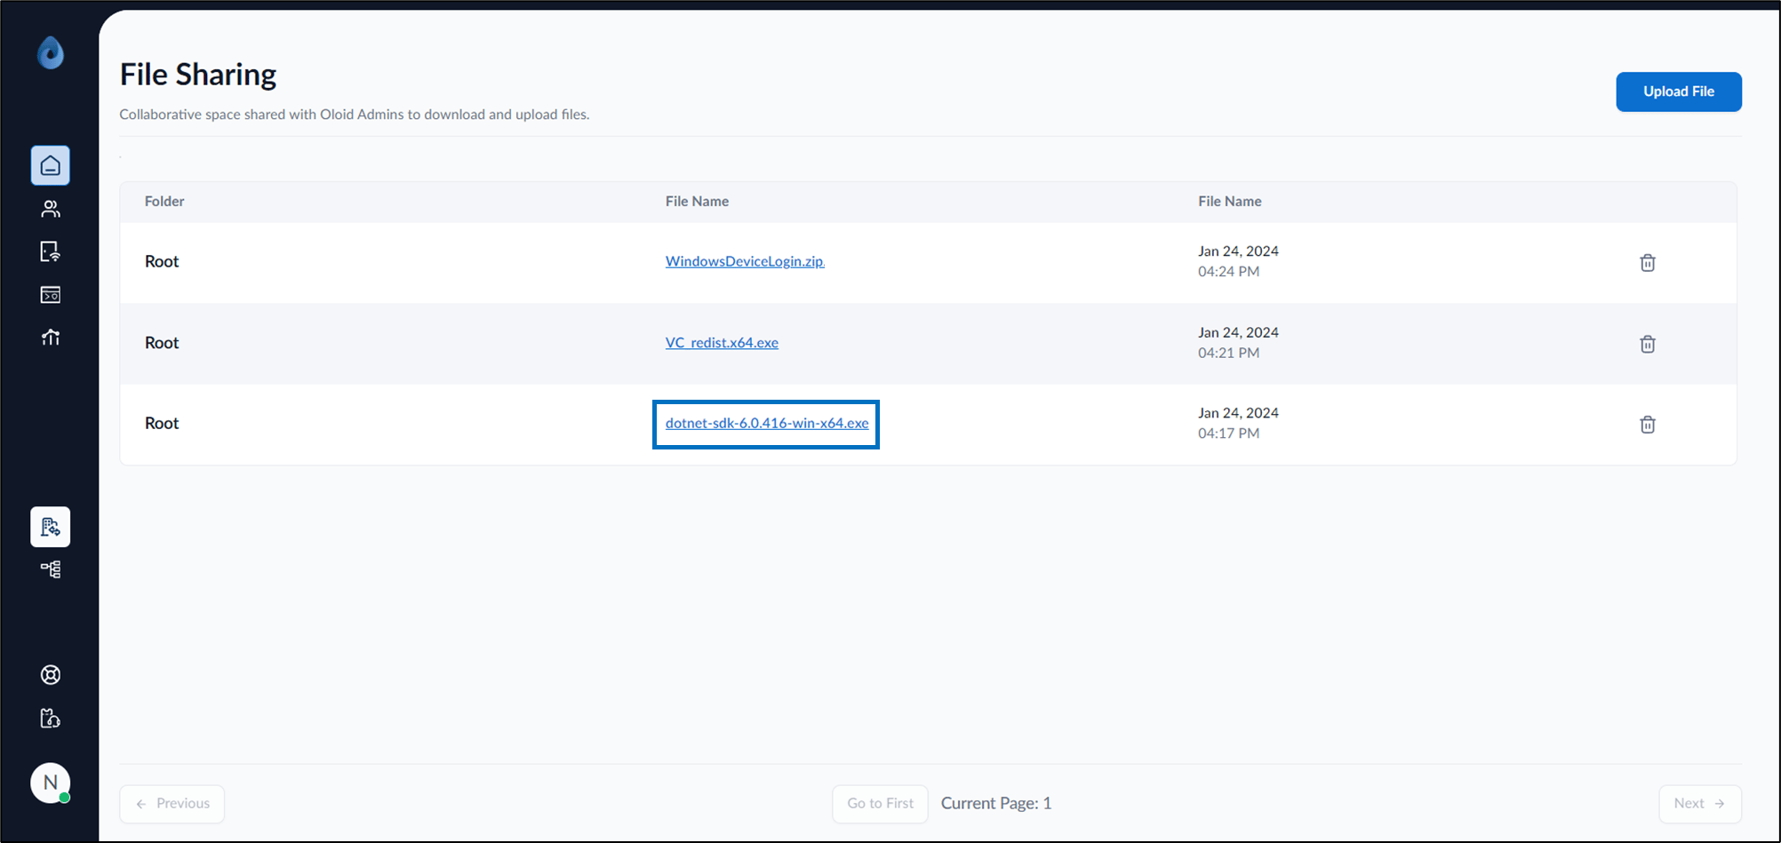
Task: Open the profile avatar labeled N
Action: (51, 783)
